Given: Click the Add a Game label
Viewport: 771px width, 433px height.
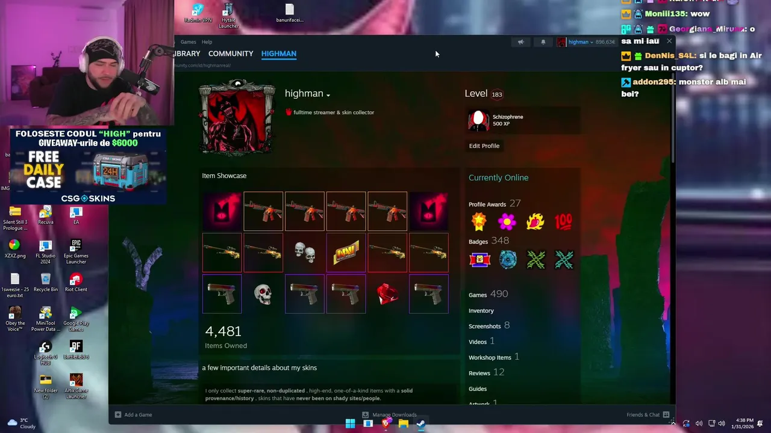Looking at the screenshot, I should [138, 414].
